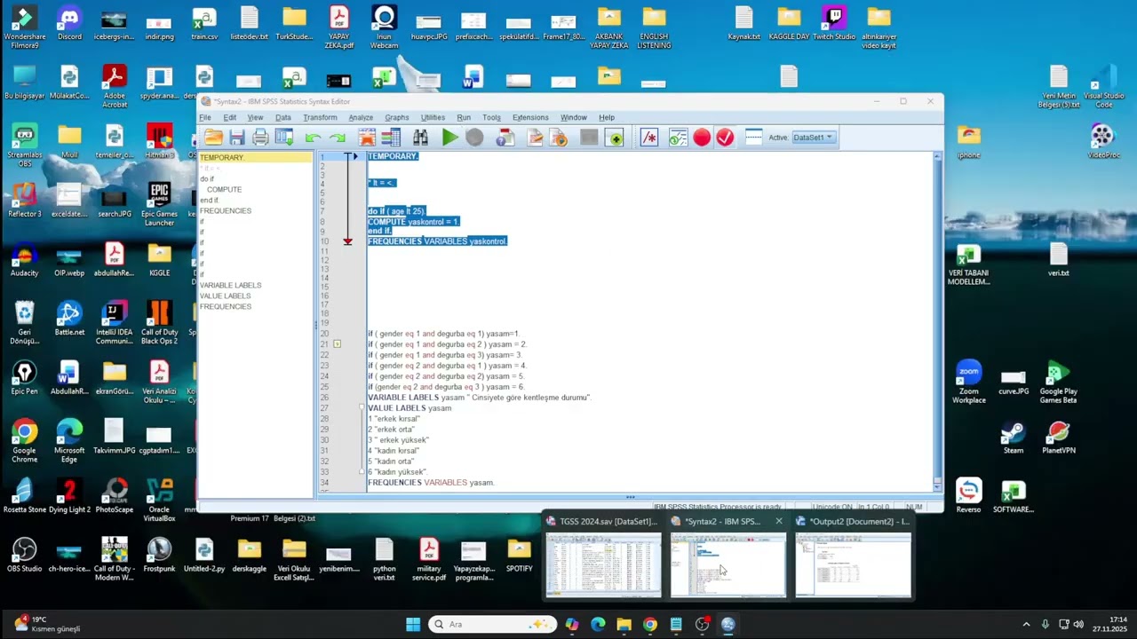Screen dimensions: 1137x639
Task: Open the Transform menu
Action: (x=320, y=117)
